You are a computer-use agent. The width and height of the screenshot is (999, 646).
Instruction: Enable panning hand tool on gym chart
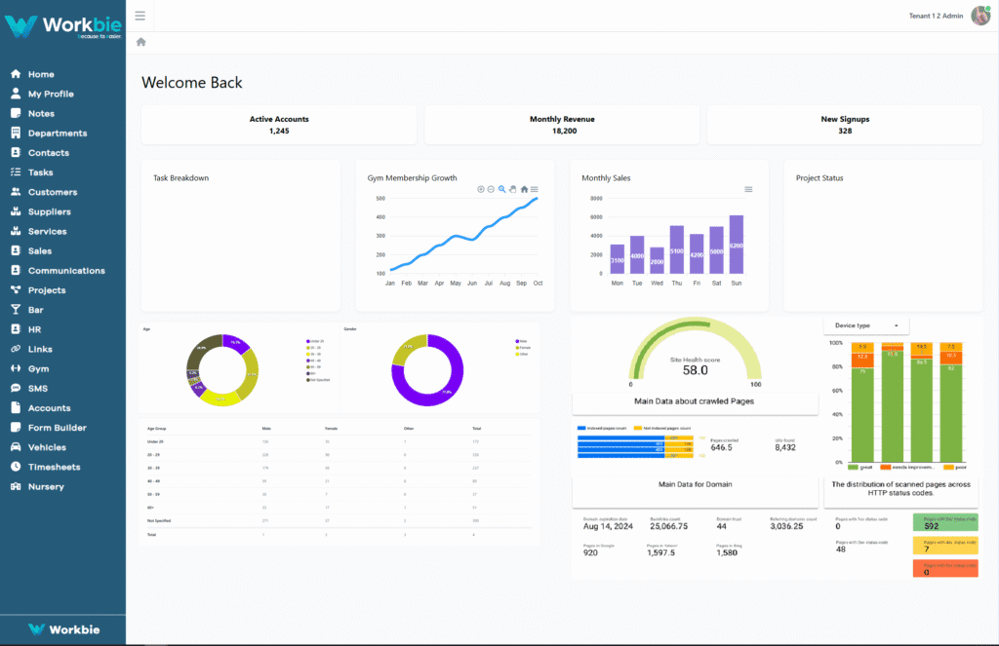pyautogui.click(x=513, y=189)
